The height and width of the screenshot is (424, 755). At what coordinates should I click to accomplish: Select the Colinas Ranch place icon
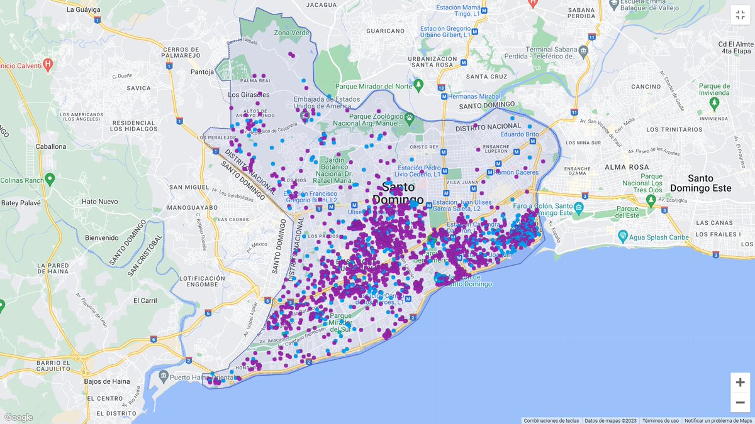(x=49, y=179)
